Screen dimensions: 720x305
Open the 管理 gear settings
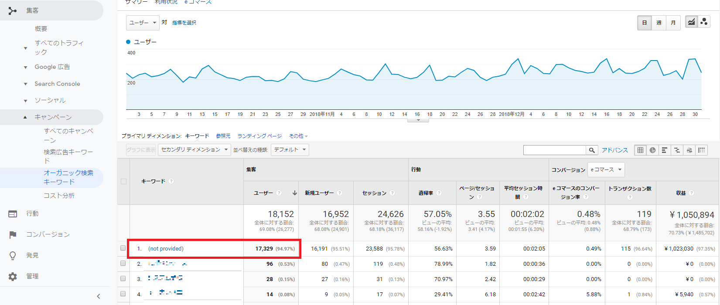tap(13, 276)
